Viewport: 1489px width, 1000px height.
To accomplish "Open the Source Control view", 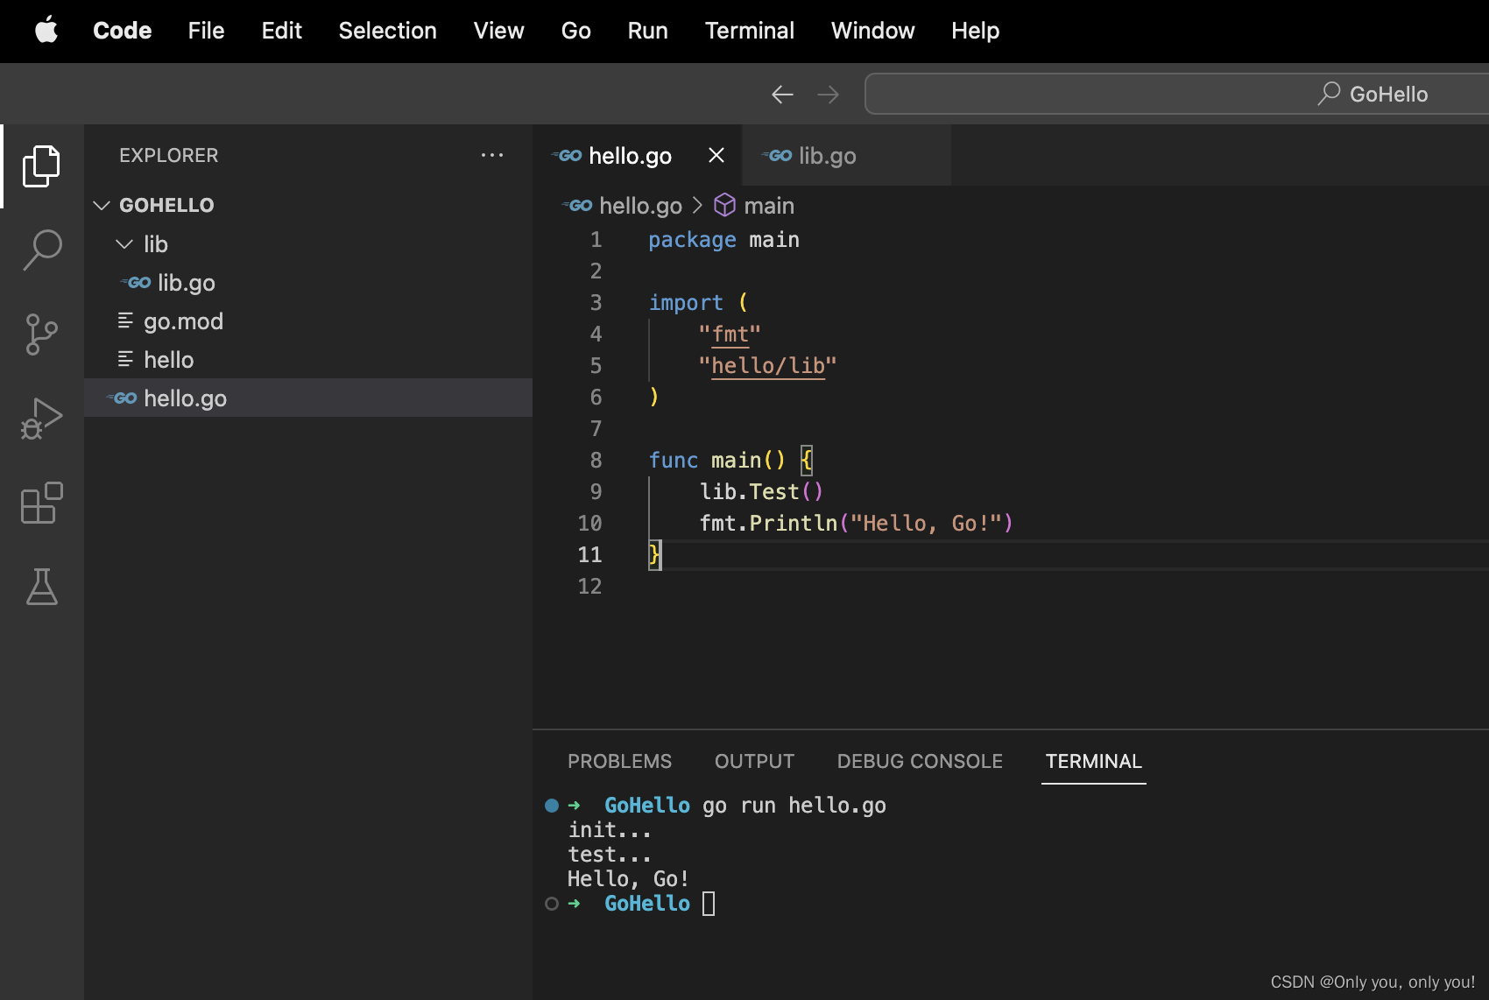I will tap(41, 335).
